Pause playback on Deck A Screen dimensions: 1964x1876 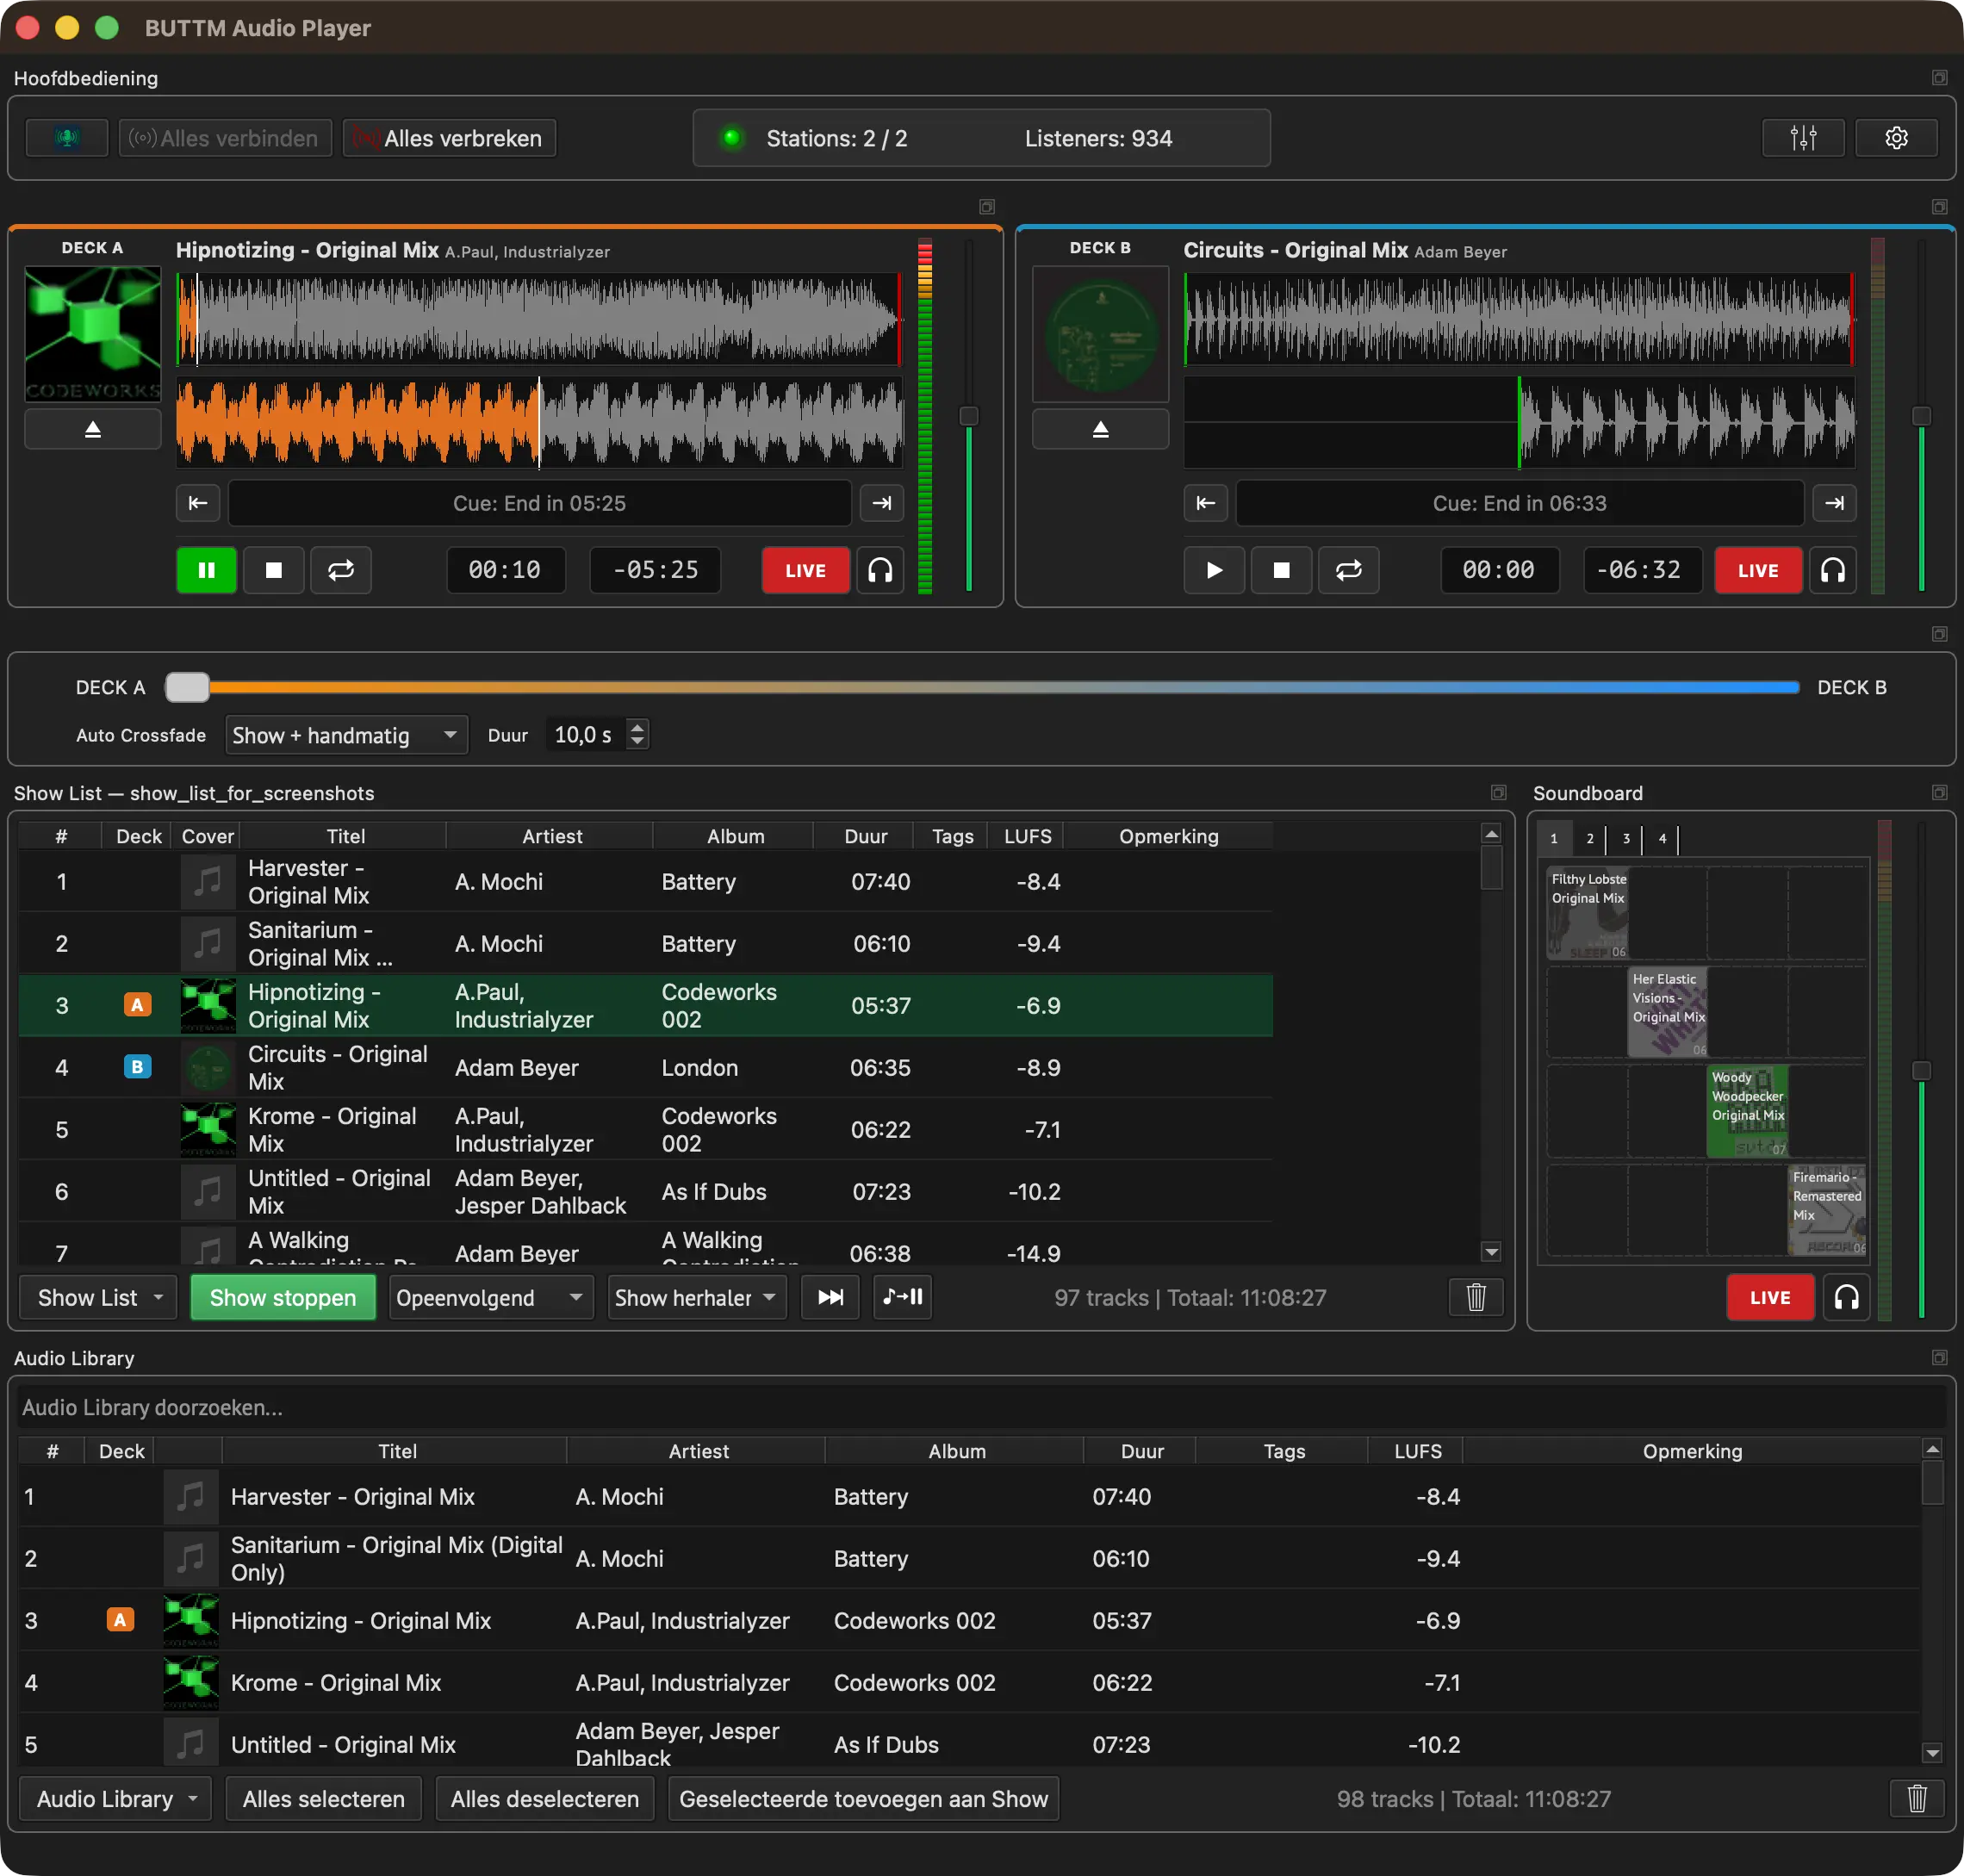tap(207, 570)
